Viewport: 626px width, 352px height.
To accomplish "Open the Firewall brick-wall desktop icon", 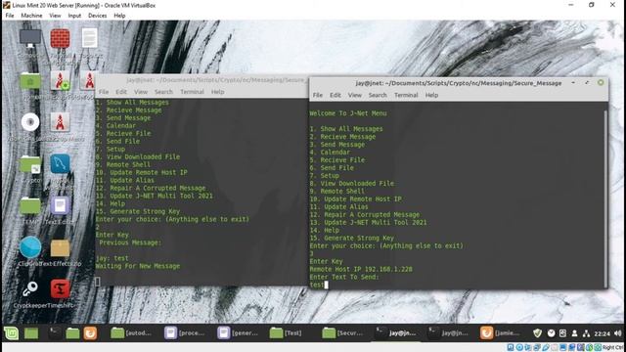I will pyautogui.click(x=61, y=39).
